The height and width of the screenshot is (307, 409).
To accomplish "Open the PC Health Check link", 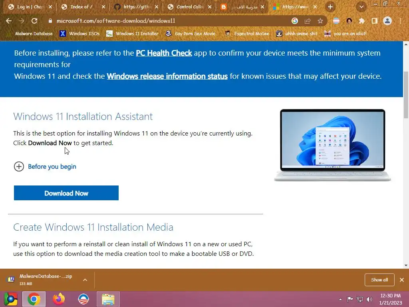I will coord(164,53).
